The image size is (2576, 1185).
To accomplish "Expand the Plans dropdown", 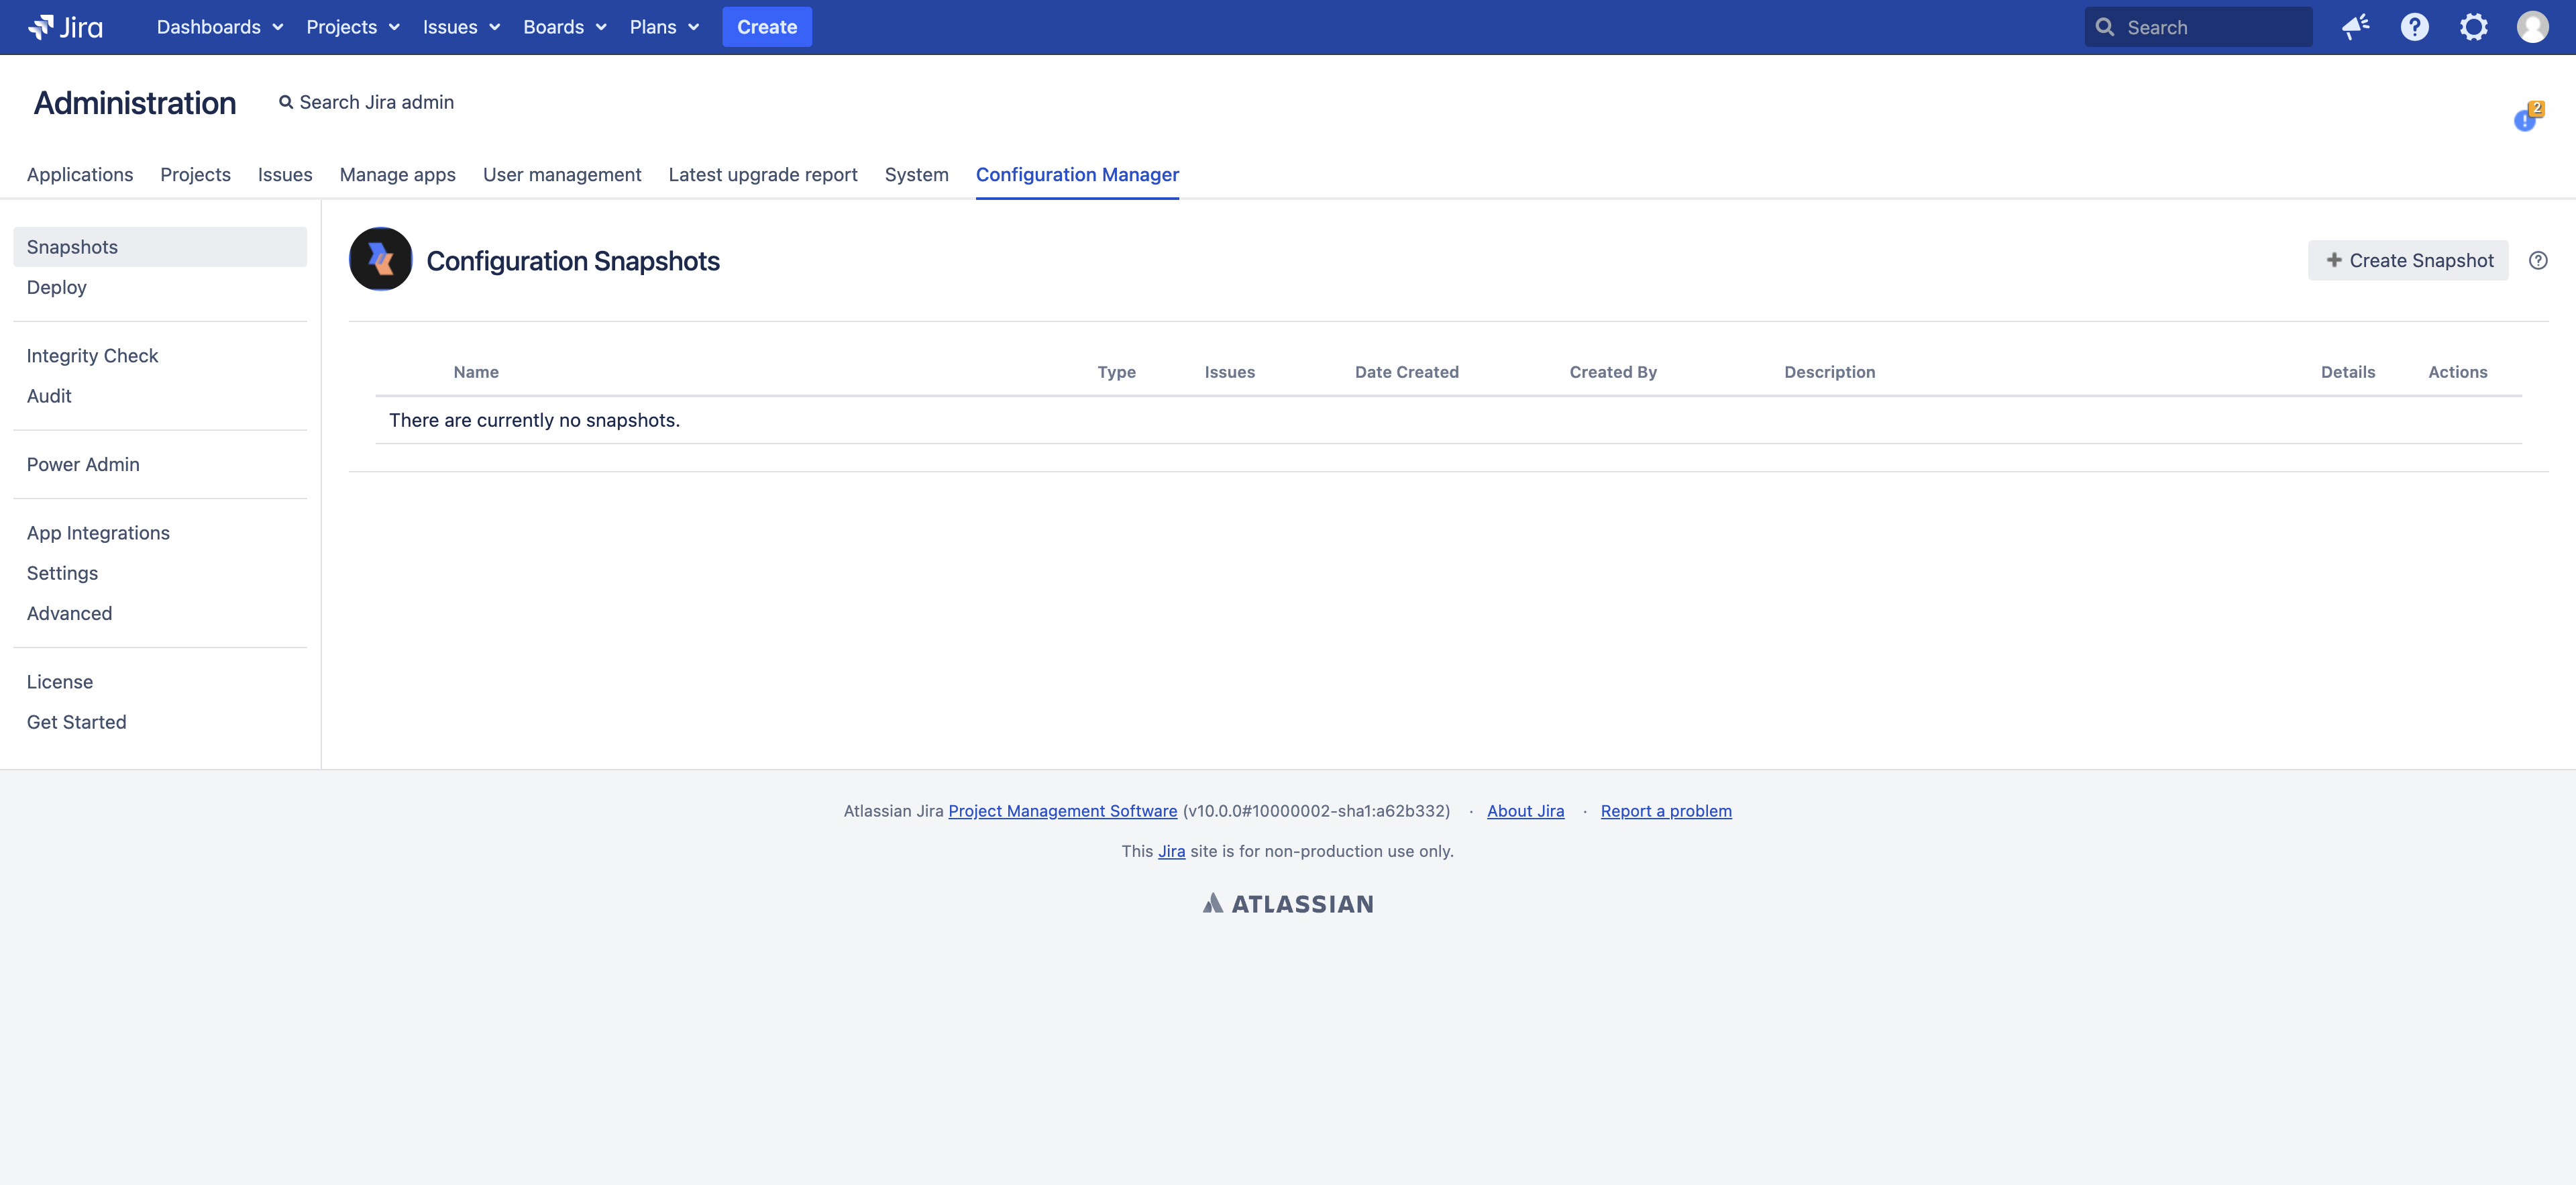I will point(664,27).
